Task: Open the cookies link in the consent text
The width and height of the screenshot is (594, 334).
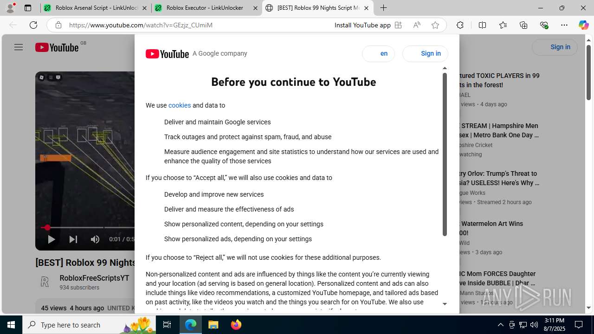Action: pos(180,105)
